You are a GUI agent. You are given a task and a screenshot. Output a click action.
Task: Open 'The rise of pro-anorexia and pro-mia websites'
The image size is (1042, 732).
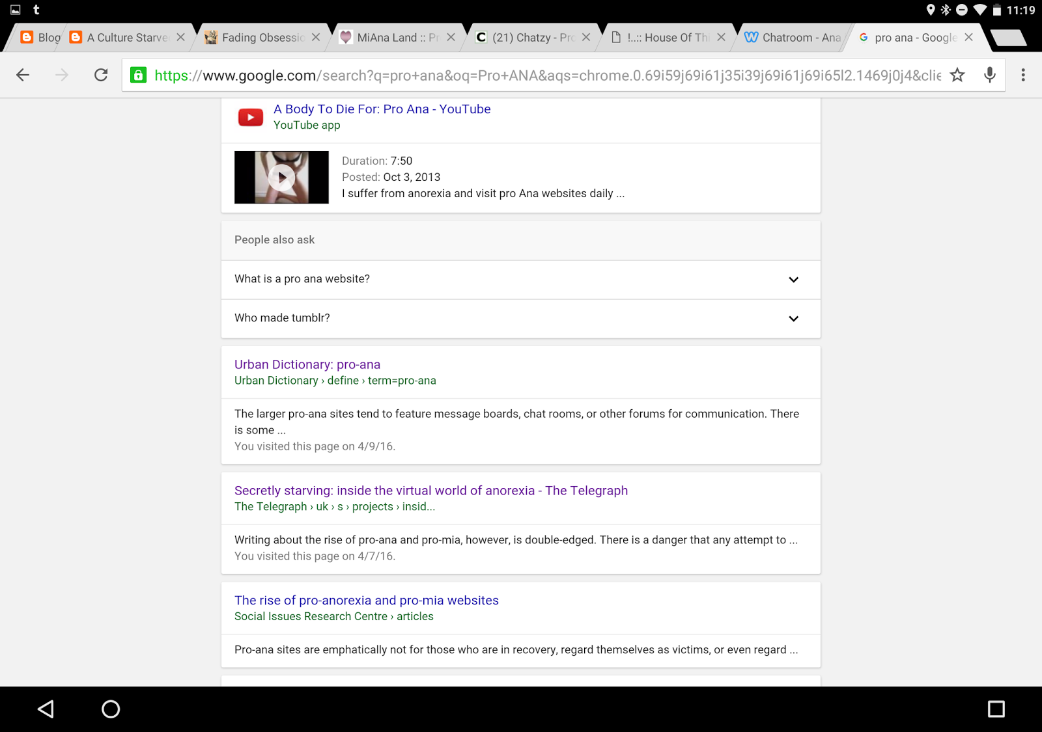click(367, 601)
